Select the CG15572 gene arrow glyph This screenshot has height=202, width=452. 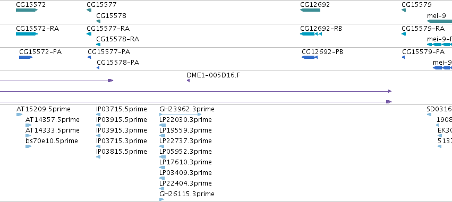point(27,10)
